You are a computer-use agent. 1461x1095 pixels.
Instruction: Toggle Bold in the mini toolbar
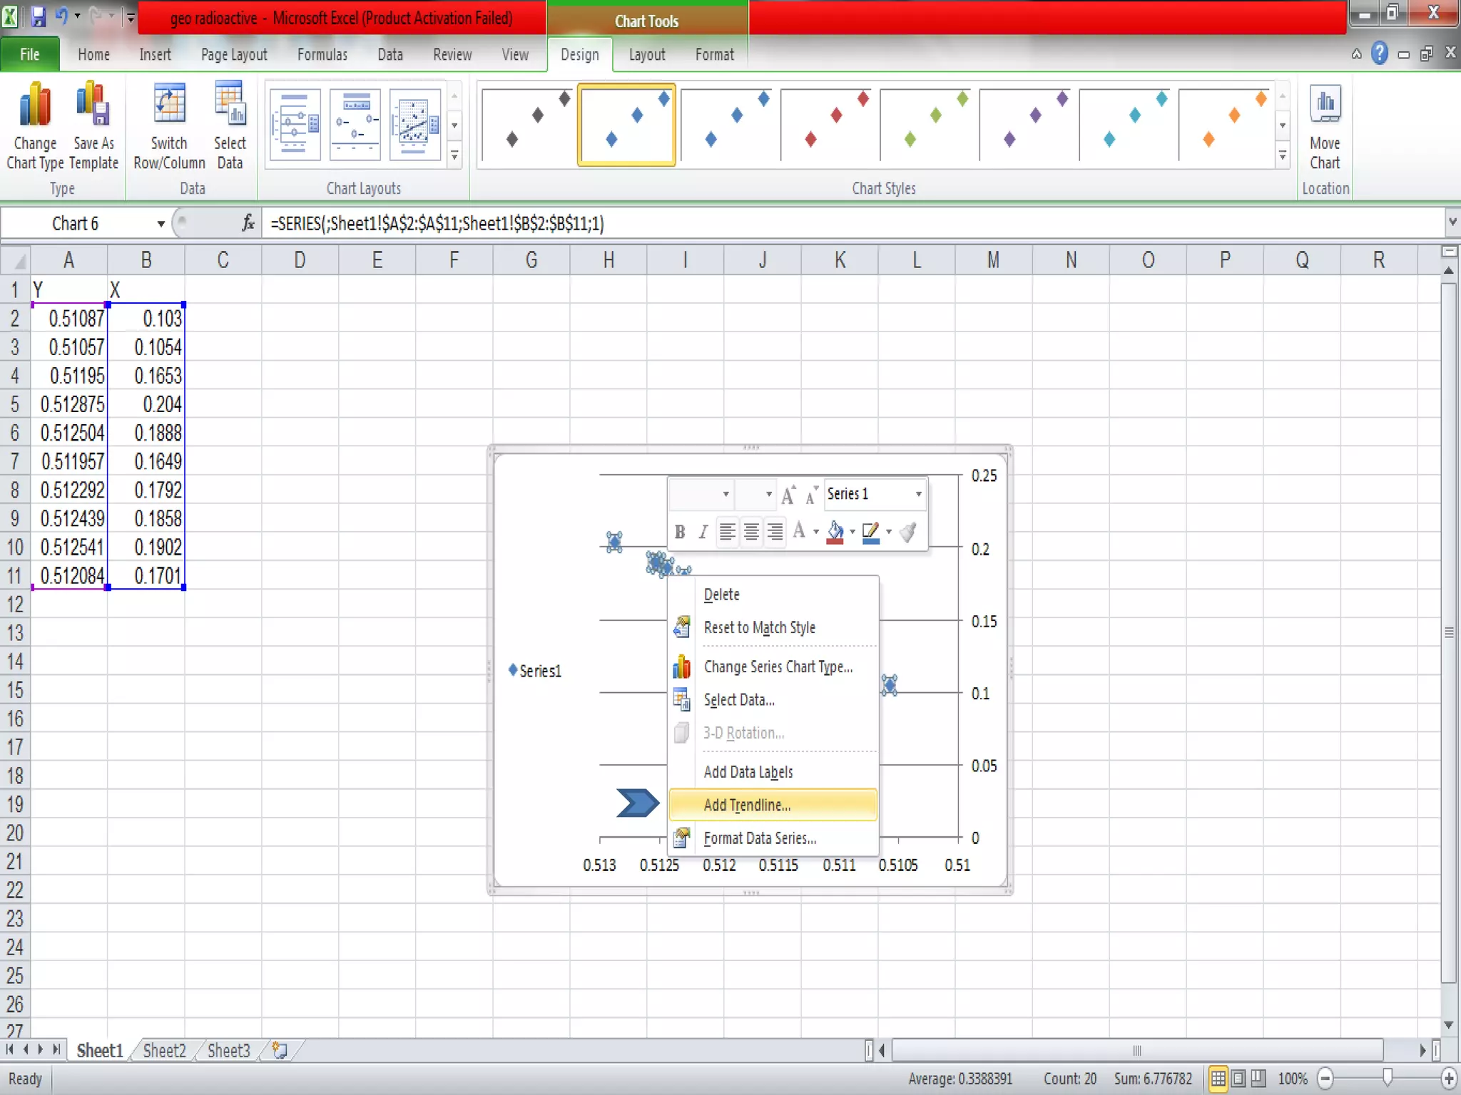click(x=680, y=532)
